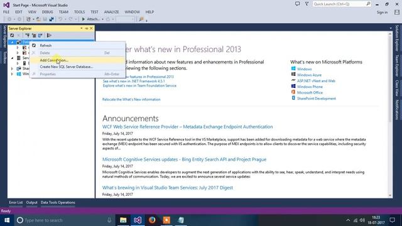Click the Firefox taskbar icon
Screen dimensions: 402x226
point(152,220)
